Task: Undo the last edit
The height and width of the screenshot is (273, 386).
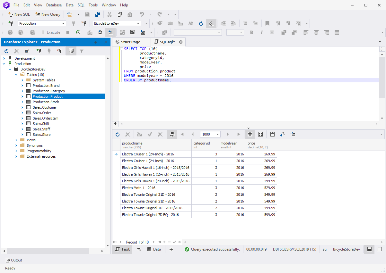Action: point(142,14)
